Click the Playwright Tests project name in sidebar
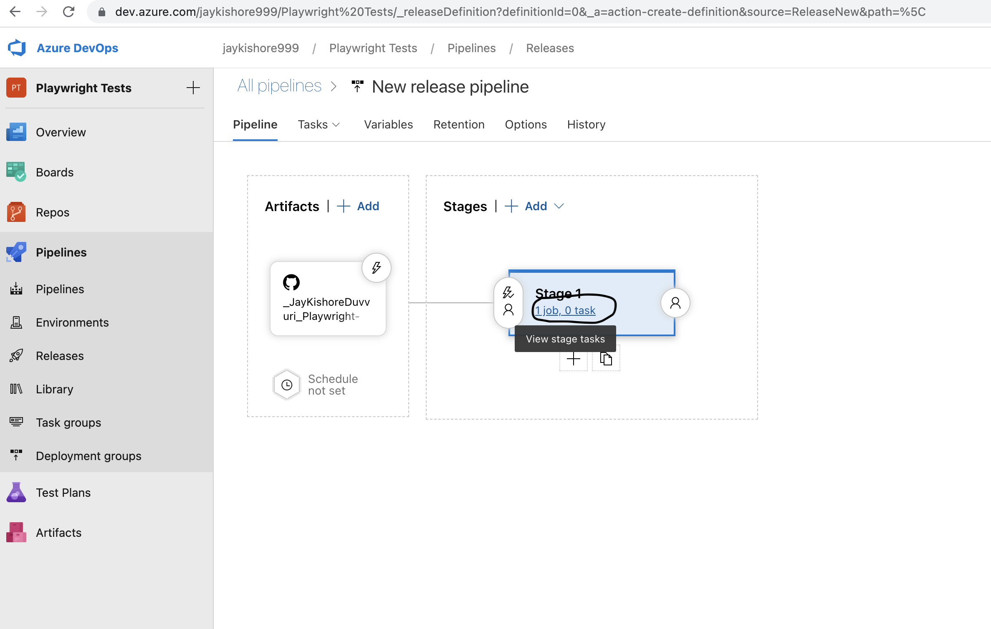This screenshot has height=629, width=991. (x=83, y=88)
